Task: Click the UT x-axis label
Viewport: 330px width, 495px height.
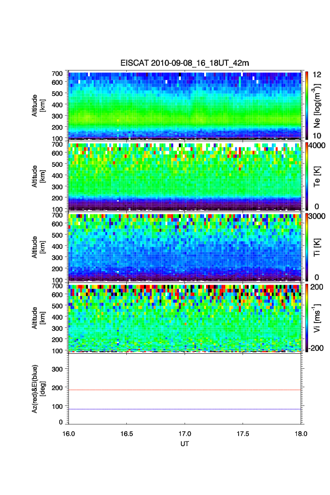Action: pyautogui.click(x=185, y=444)
